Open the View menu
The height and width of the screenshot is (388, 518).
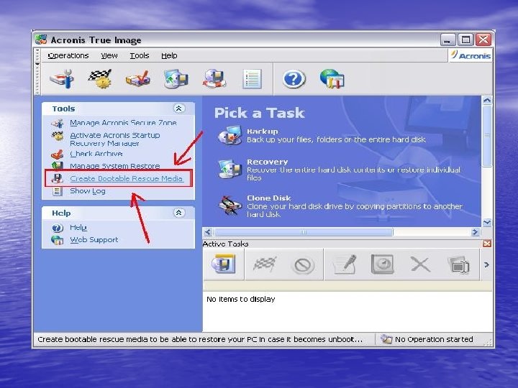coord(109,56)
